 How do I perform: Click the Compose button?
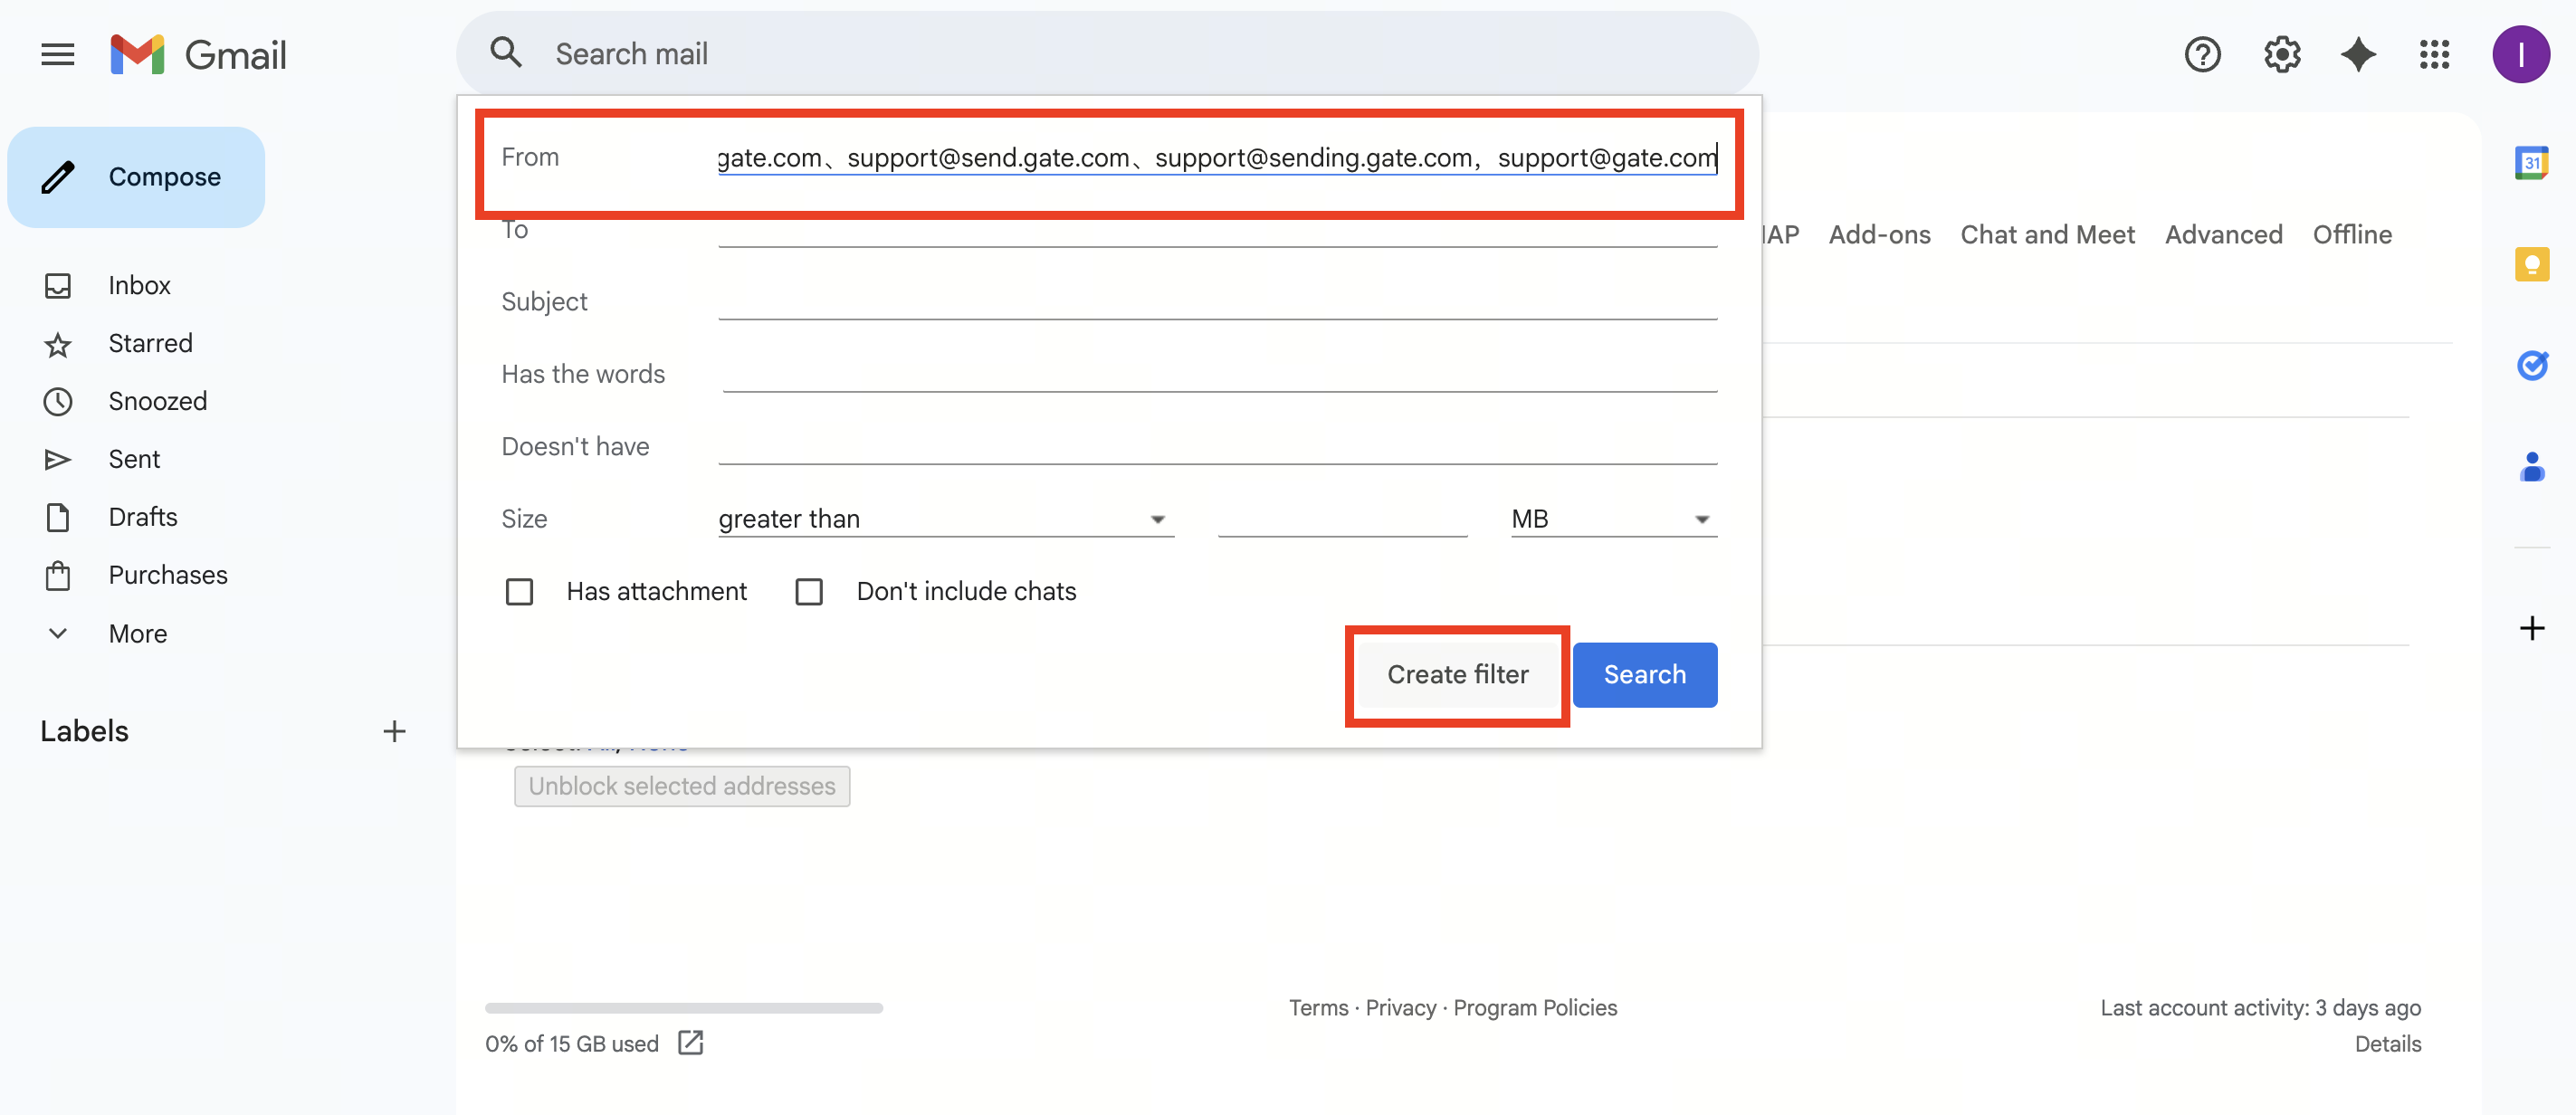click(136, 177)
